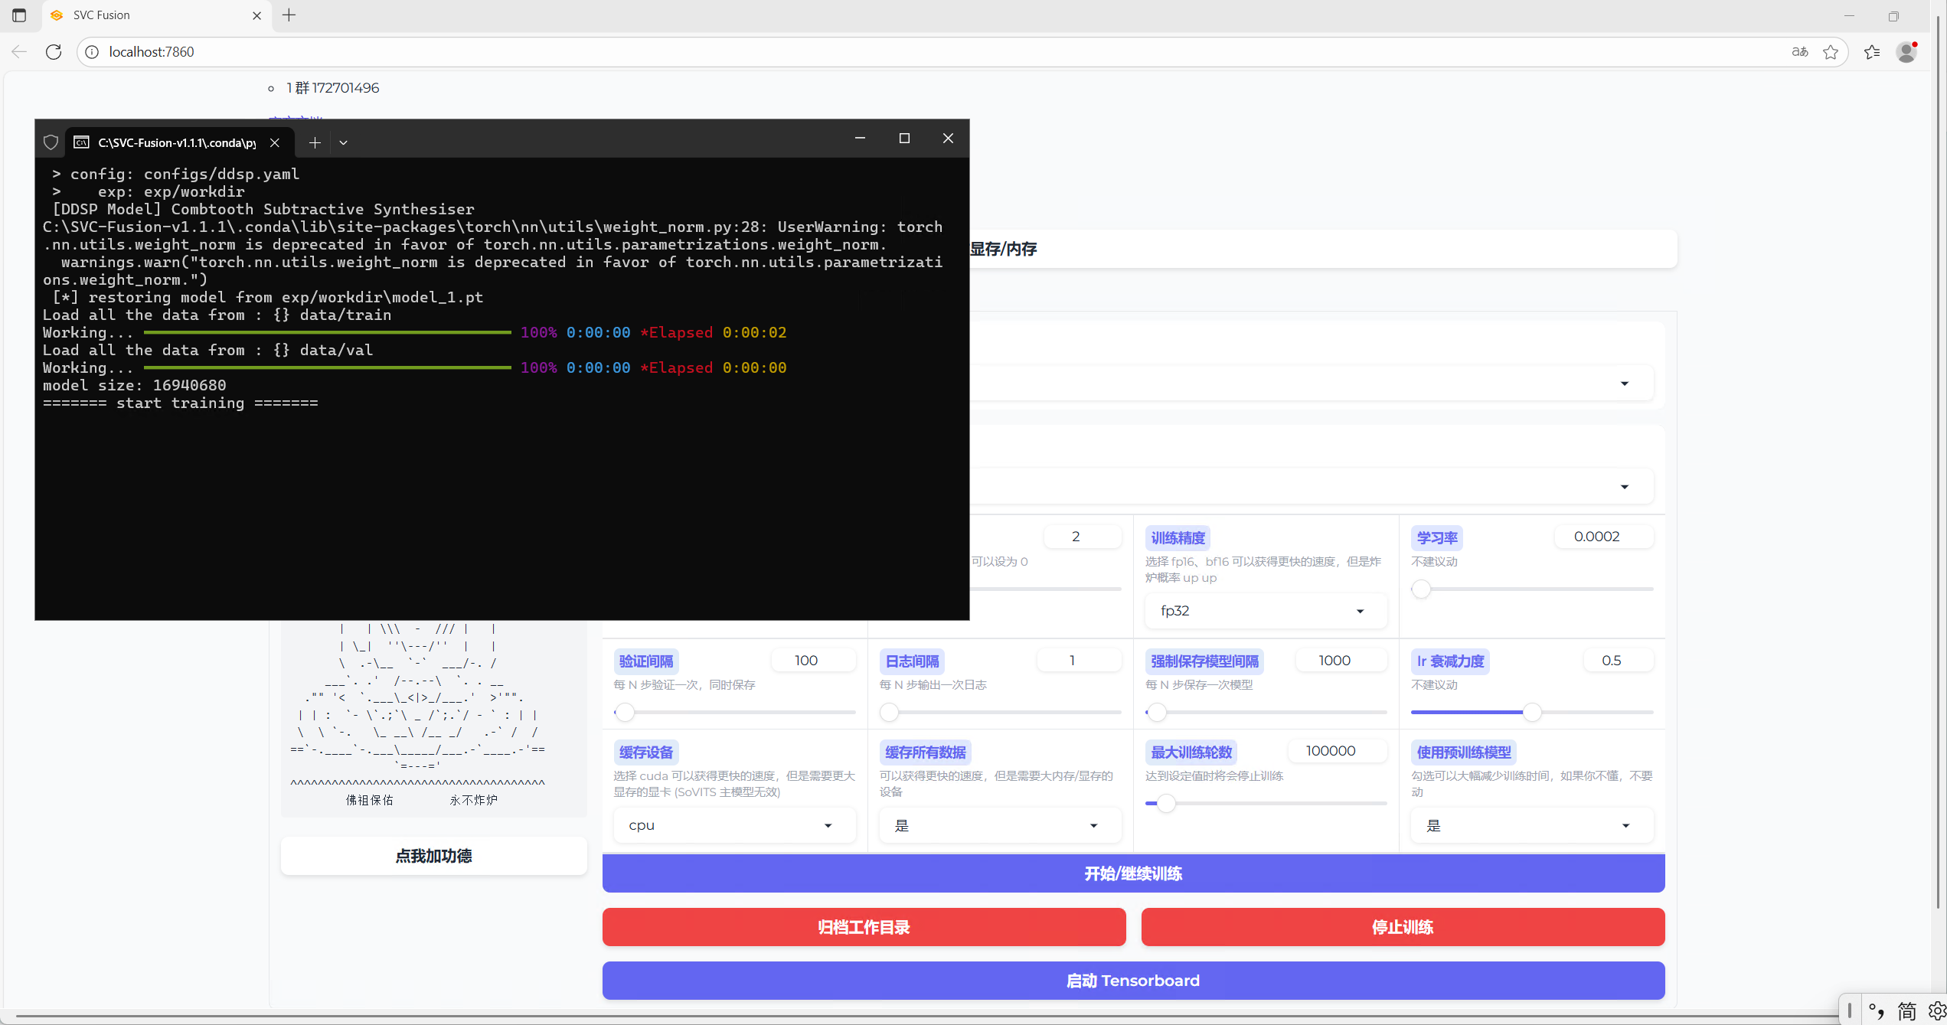Click the browser back arrow
This screenshot has height=1025, width=1947.
pyautogui.click(x=19, y=51)
